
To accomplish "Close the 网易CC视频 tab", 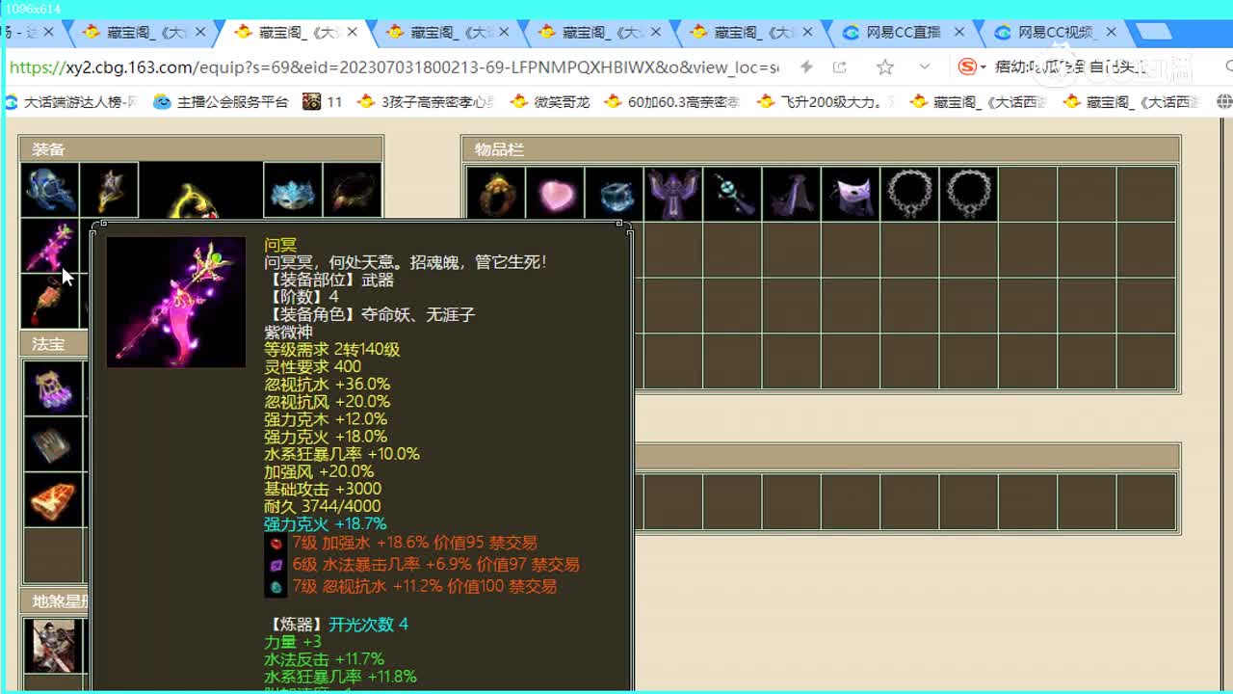I will (x=1111, y=32).
